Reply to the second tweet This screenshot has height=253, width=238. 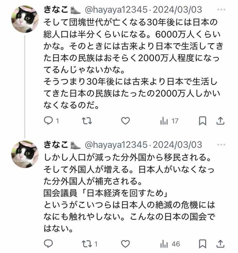[48, 244]
